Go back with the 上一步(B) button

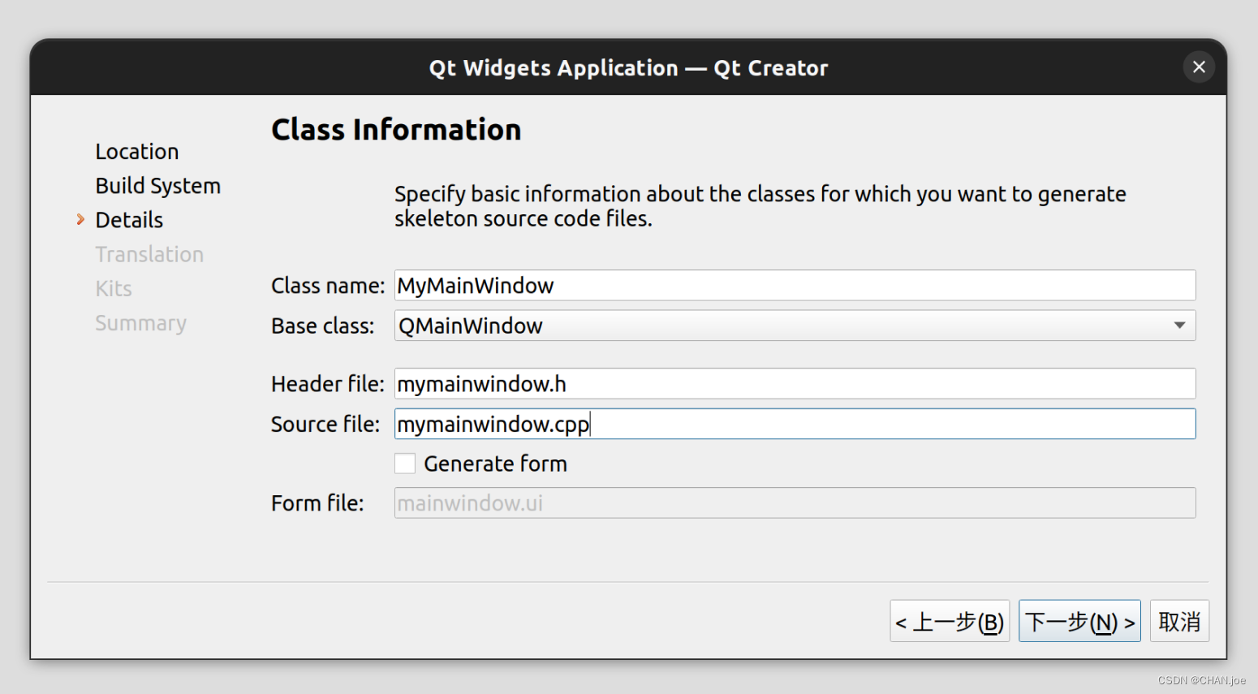950,622
